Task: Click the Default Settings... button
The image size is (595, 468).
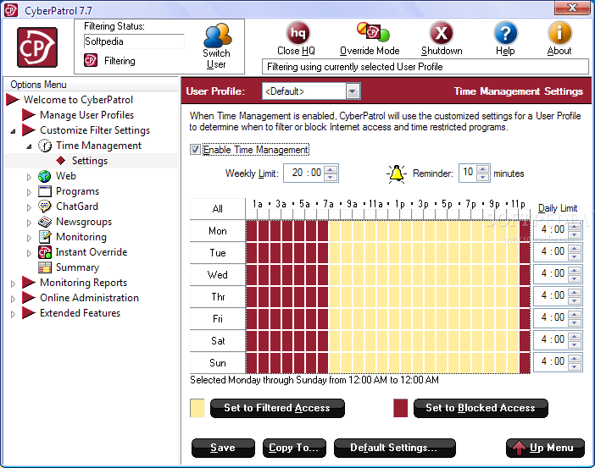Action: [x=394, y=448]
